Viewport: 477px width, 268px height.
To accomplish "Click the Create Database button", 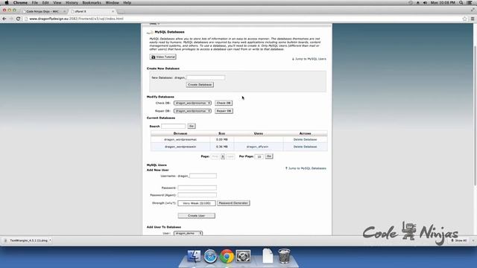I will pos(200,84).
